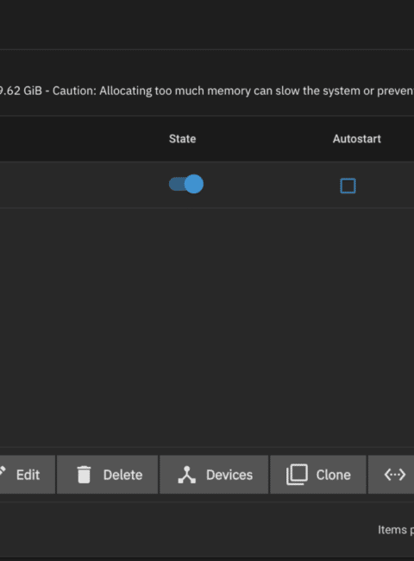Image resolution: width=414 pixels, height=561 pixels.
Task: Toggle the VM State switch off
Action: pos(186,184)
